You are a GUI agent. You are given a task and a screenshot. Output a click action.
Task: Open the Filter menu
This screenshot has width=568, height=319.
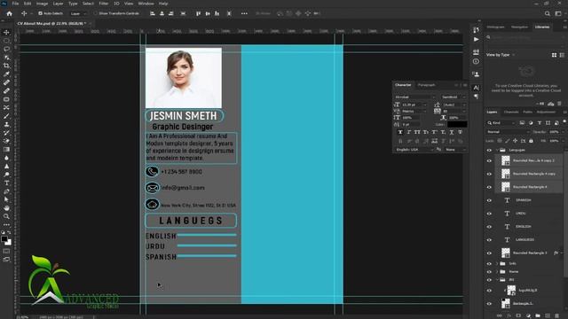coord(104,4)
